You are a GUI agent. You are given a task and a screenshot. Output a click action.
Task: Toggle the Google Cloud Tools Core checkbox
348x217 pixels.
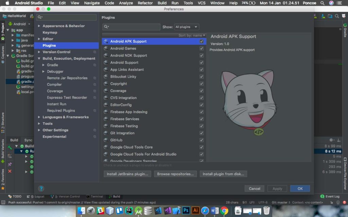coord(202,147)
